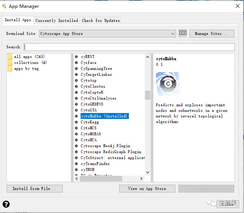Screen dimensions: 244x213
Task: Click the bullet icon beside cyREST
Action: click(76, 57)
